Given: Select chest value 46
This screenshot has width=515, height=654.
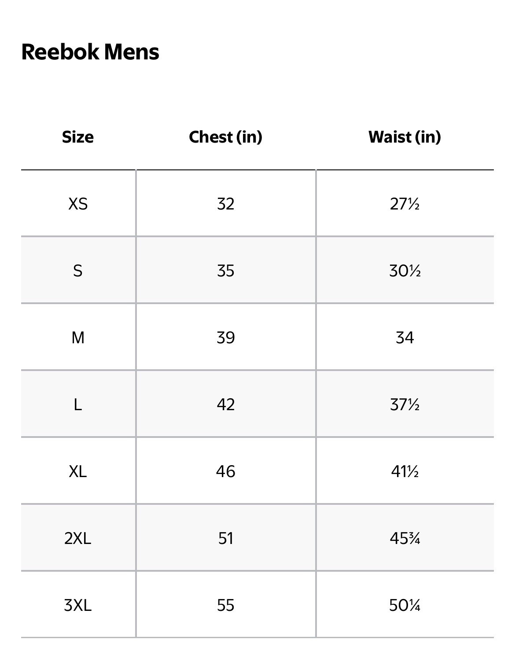Looking at the screenshot, I should tap(226, 471).
